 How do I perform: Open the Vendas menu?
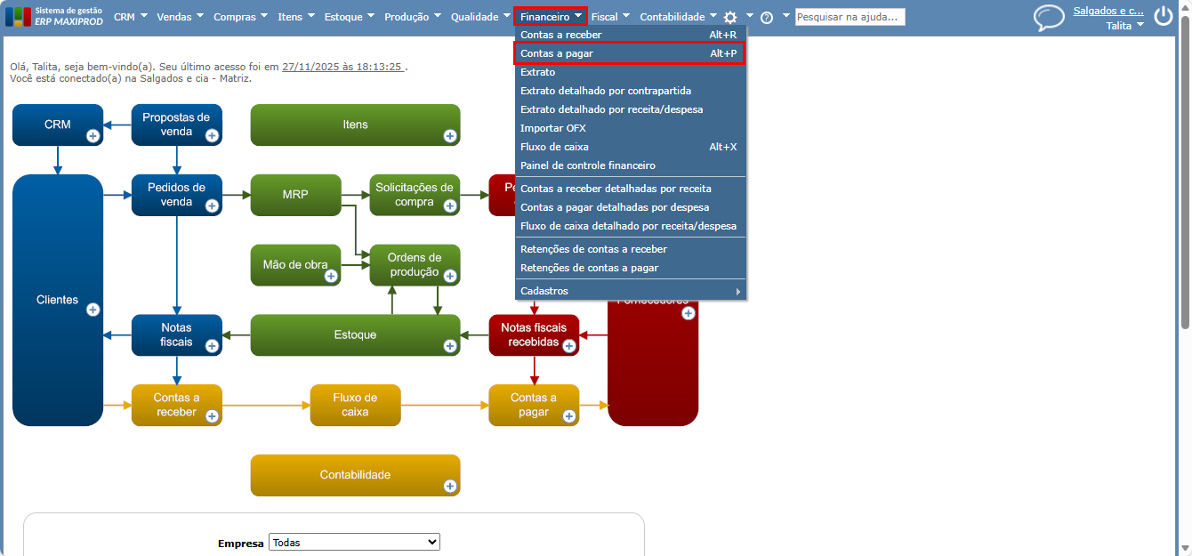(181, 16)
